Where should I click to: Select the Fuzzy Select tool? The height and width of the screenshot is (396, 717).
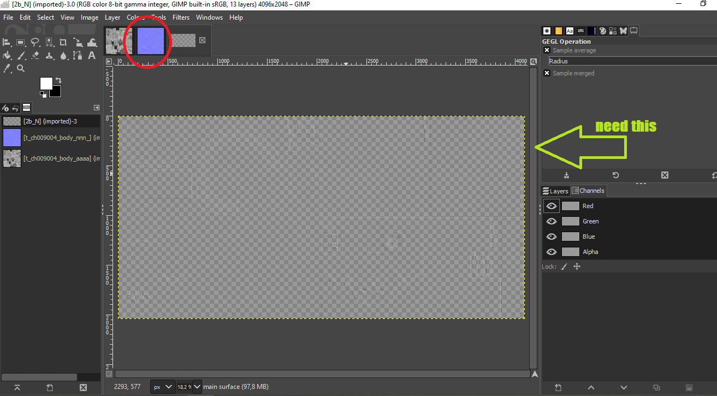pyautogui.click(x=49, y=42)
